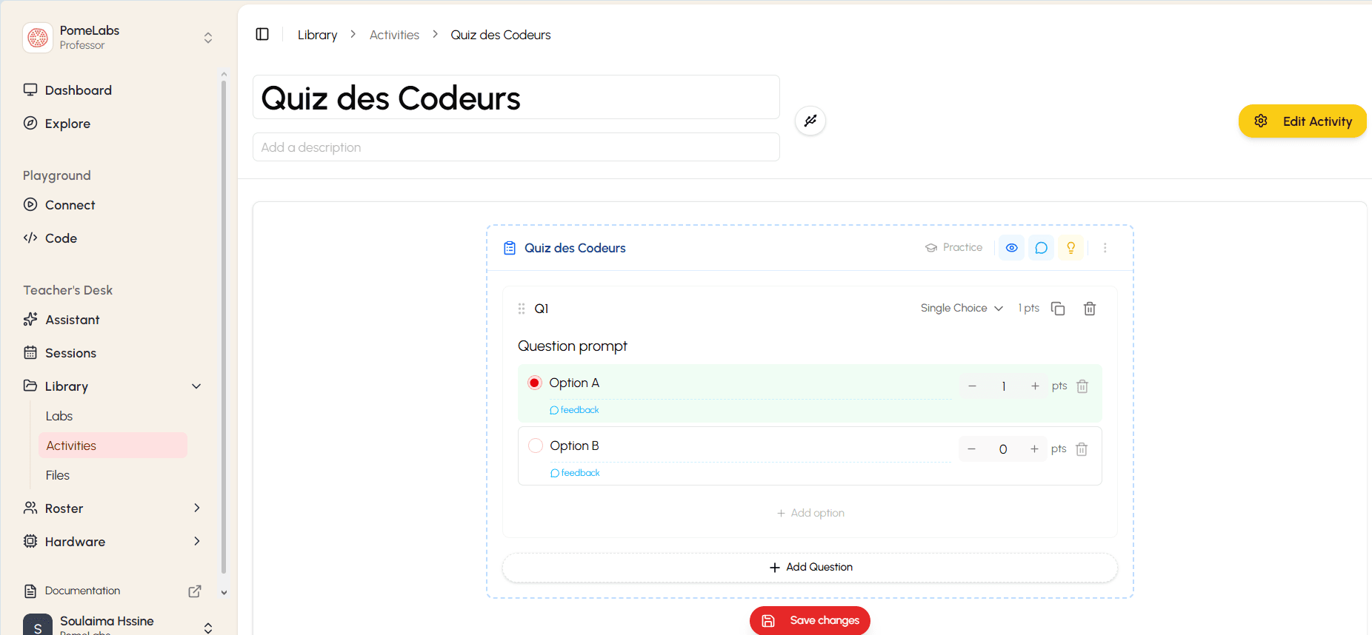Viewport: 1372px width, 635px height.
Task: Open Dashboard from the sidebar
Action: [x=67, y=90]
